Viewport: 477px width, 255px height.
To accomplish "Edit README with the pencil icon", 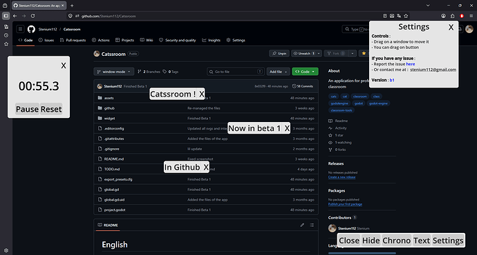I will pyautogui.click(x=302, y=225).
